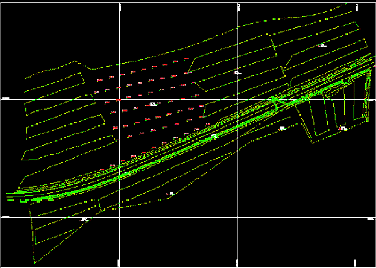Select coordinate label at left end of upper gridline
This screenshot has width=376, height=268.
pos(6,99)
